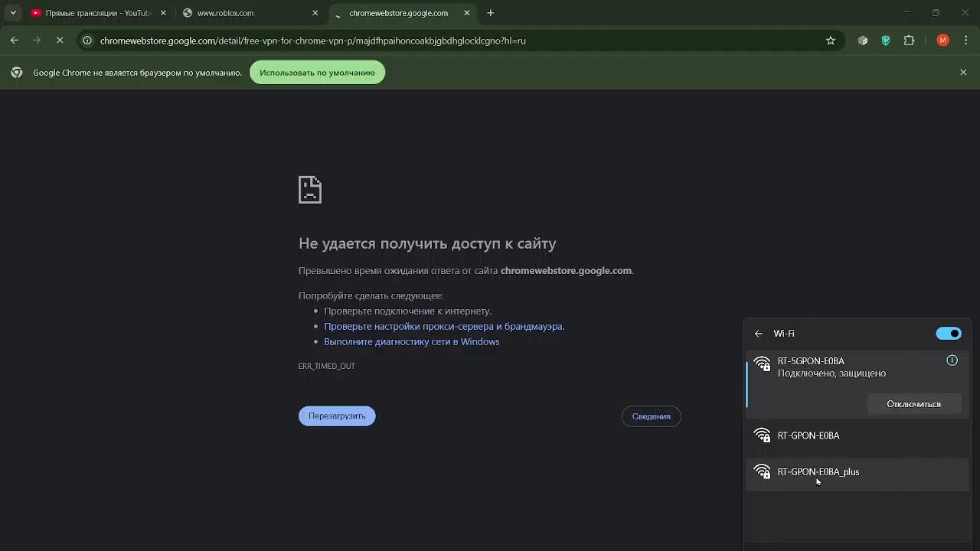Screen dimensions: 980x551
Task: Go back with the browser back arrow
Action: click(x=15, y=41)
